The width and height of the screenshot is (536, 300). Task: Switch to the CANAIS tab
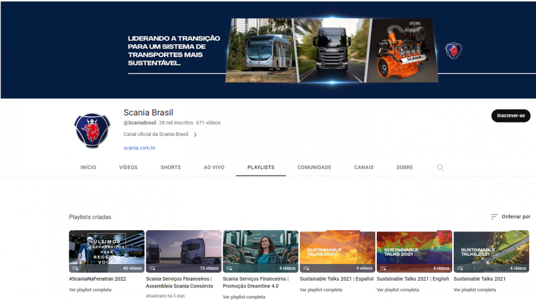pyautogui.click(x=364, y=167)
